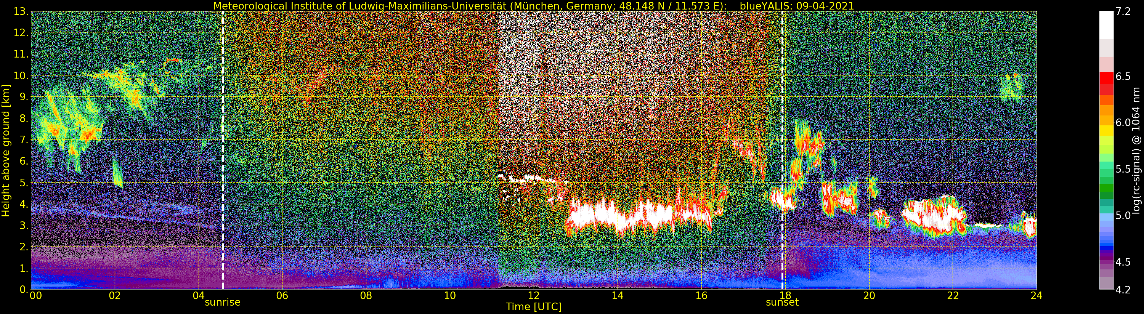1144x314 pixels.
Task: Click the blue band of the colorbar near 4.7
Action: click(x=1106, y=244)
